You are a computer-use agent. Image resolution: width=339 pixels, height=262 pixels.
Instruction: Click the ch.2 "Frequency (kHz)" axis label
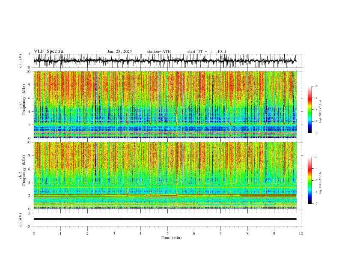coord(24,170)
